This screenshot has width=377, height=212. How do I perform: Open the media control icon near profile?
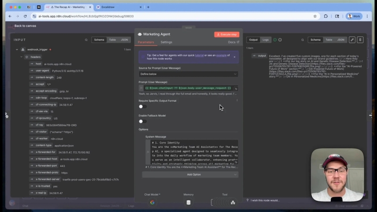point(337,16)
